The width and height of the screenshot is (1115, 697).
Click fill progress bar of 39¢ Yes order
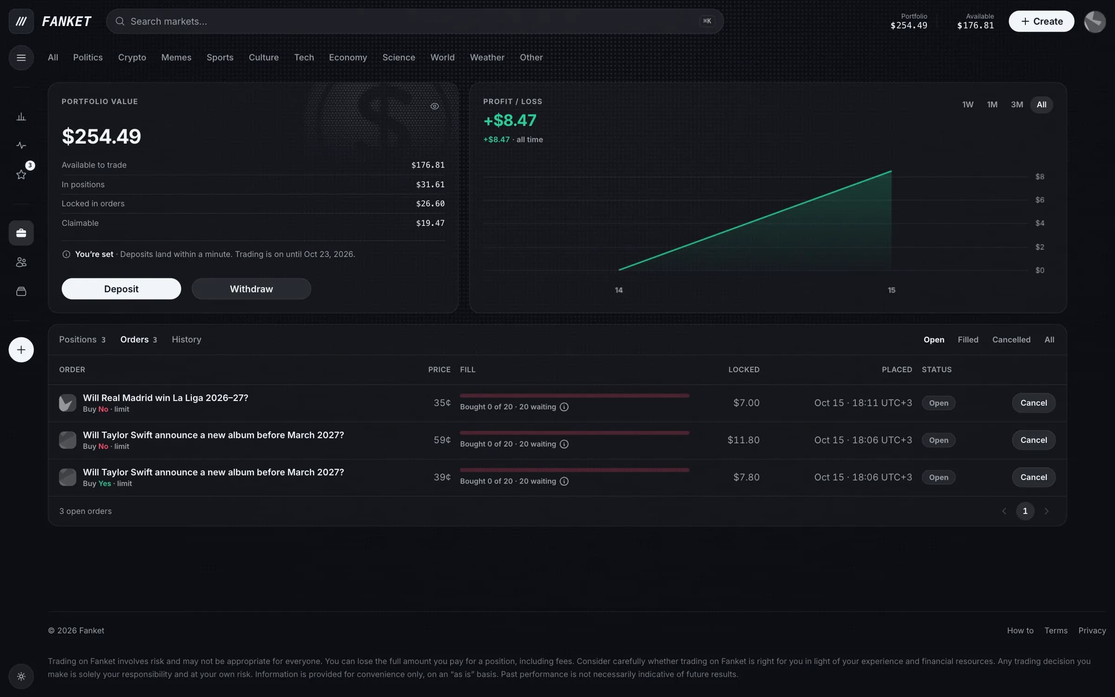(x=574, y=470)
